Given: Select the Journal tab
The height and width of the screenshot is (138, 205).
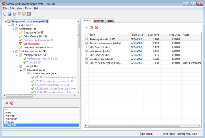Looking at the screenshot, I should [87, 20].
